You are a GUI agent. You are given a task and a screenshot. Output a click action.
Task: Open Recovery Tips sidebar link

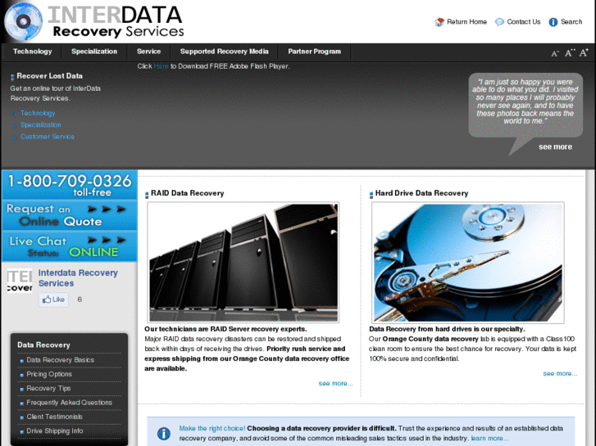[x=48, y=388]
